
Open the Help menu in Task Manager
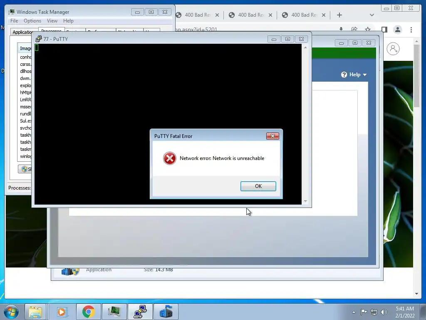click(x=68, y=21)
